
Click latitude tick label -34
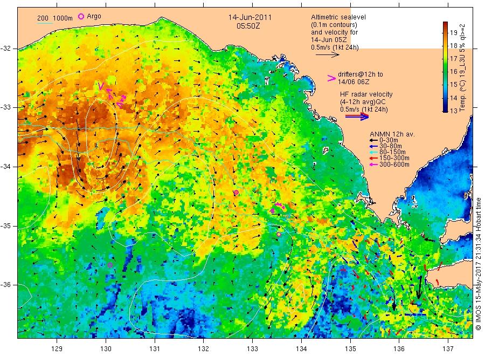tap(5, 167)
